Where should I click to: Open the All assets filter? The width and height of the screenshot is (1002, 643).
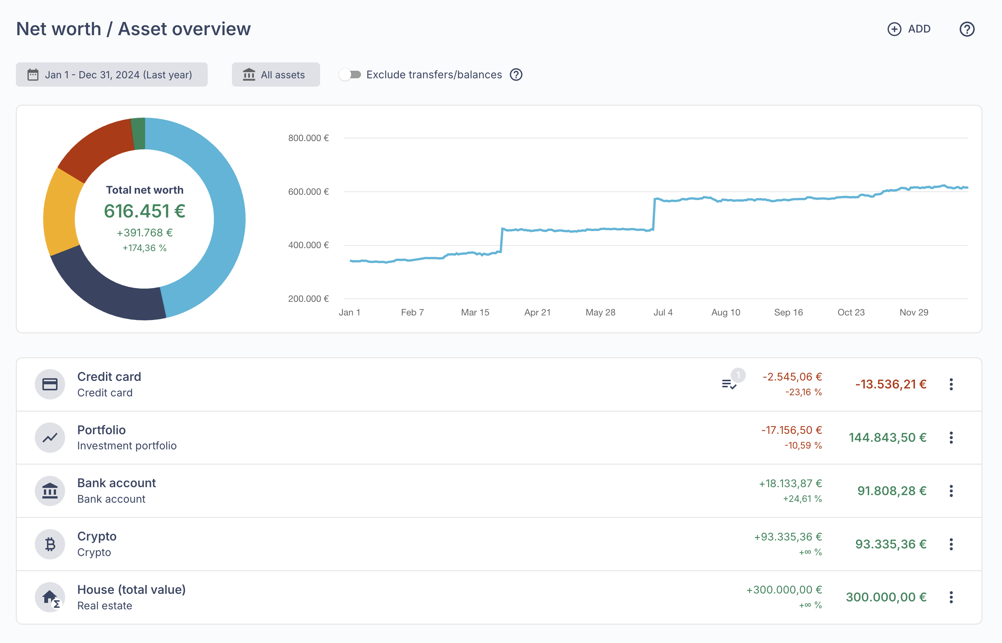point(276,75)
